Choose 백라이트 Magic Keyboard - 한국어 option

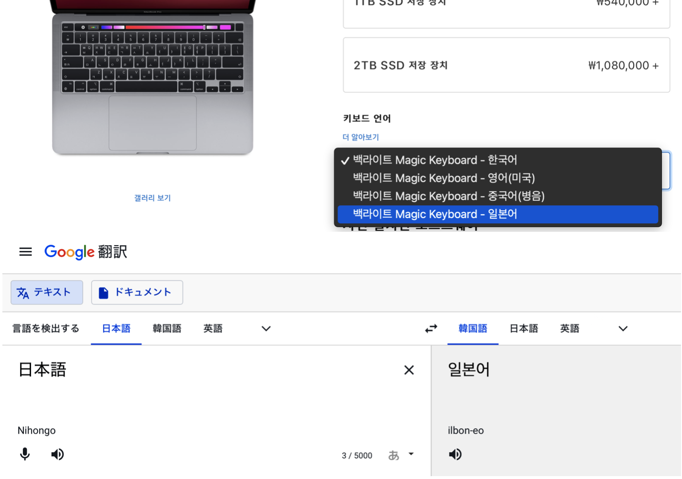tap(498, 160)
